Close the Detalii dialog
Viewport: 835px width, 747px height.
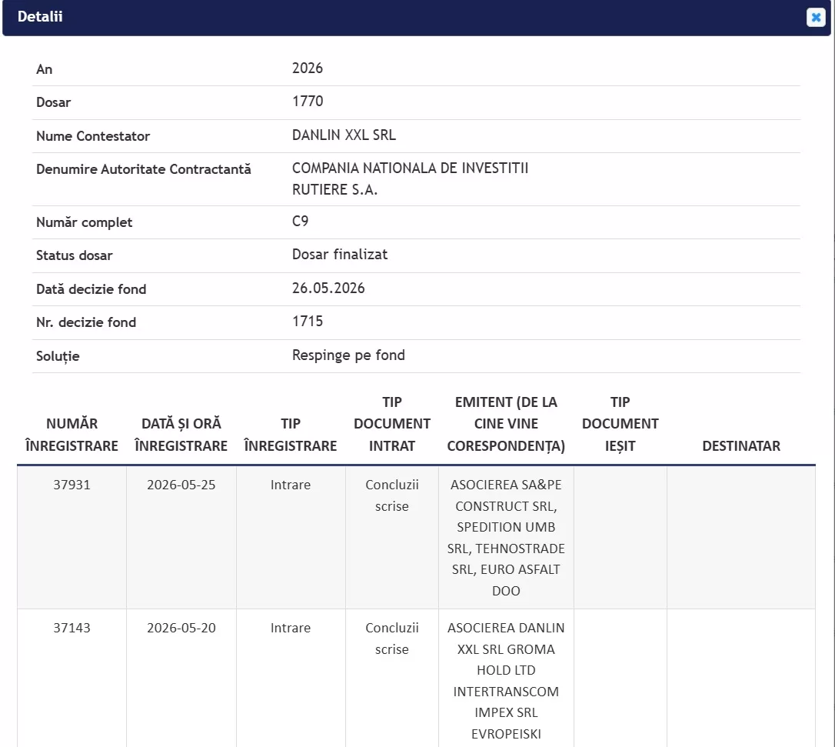815,17
